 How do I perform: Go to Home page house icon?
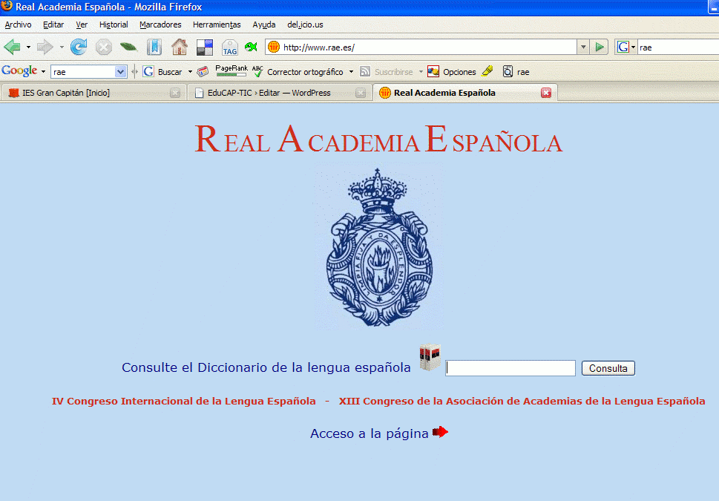pyautogui.click(x=180, y=47)
